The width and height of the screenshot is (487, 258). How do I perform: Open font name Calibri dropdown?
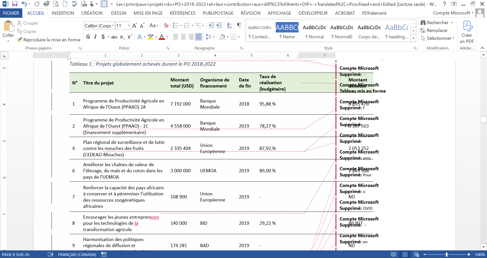click(x=113, y=26)
